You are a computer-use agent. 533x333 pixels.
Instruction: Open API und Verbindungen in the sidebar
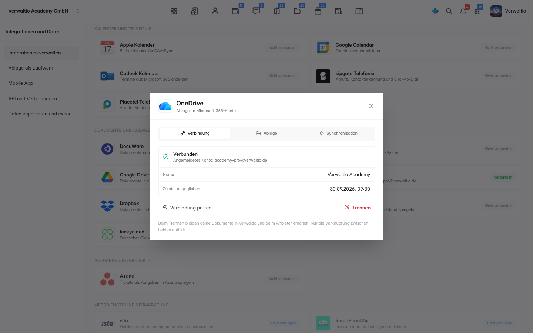point(41,98)
